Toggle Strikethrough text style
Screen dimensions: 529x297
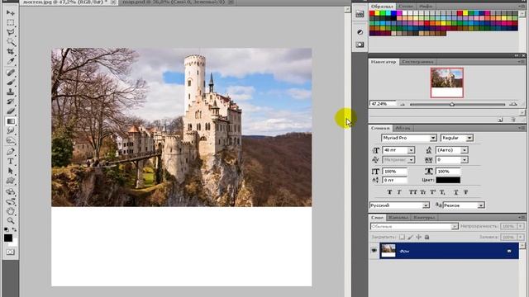click(x=465, y=192)
